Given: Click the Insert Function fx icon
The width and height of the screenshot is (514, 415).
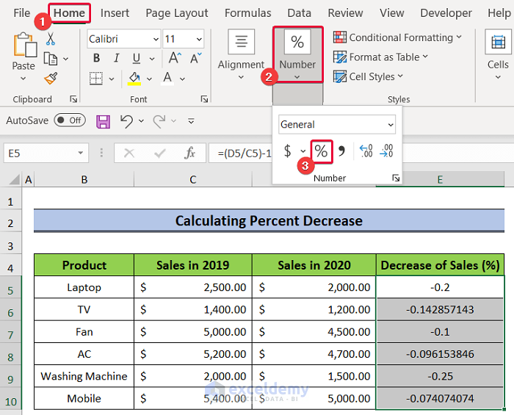Looking at the screenshot, I should pyautogui.click(x=189, y=153).
